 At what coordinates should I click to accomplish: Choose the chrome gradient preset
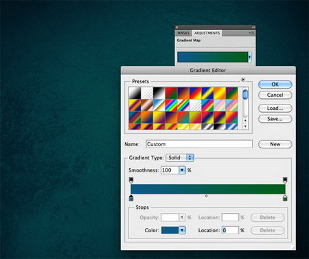(x=159, y=105)
